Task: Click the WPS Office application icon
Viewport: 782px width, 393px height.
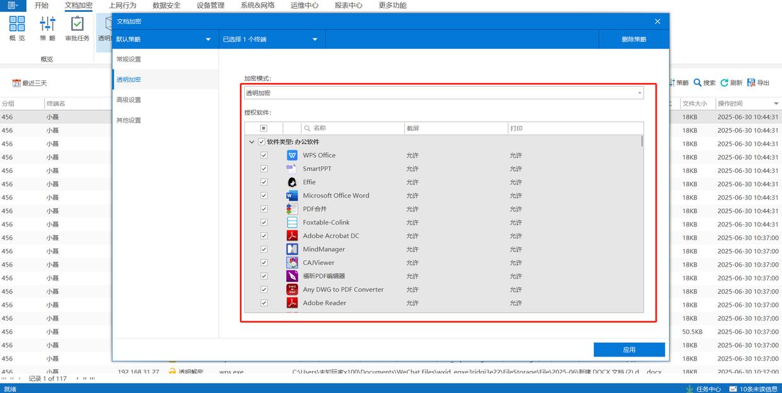Action: pos(292,155)
